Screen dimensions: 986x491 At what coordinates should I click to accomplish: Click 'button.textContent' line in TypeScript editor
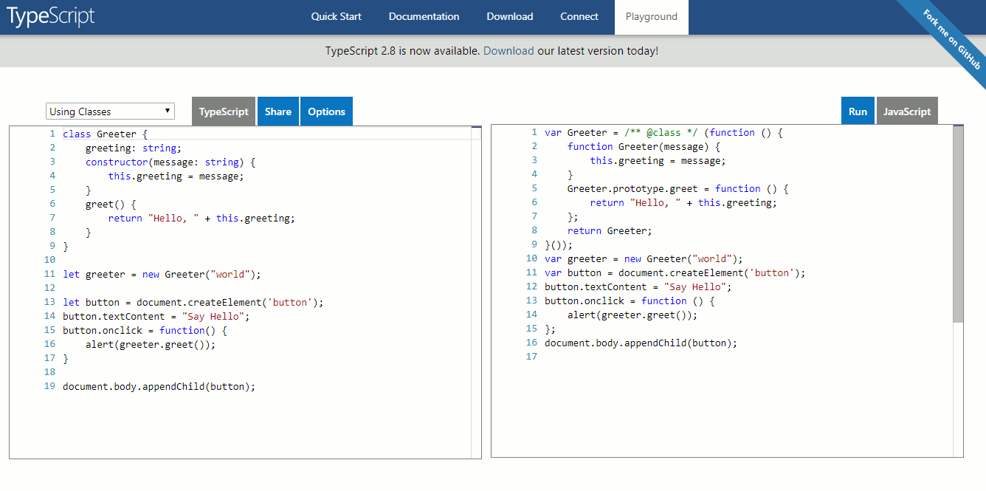pyautogui.click(x=156, y=316)
